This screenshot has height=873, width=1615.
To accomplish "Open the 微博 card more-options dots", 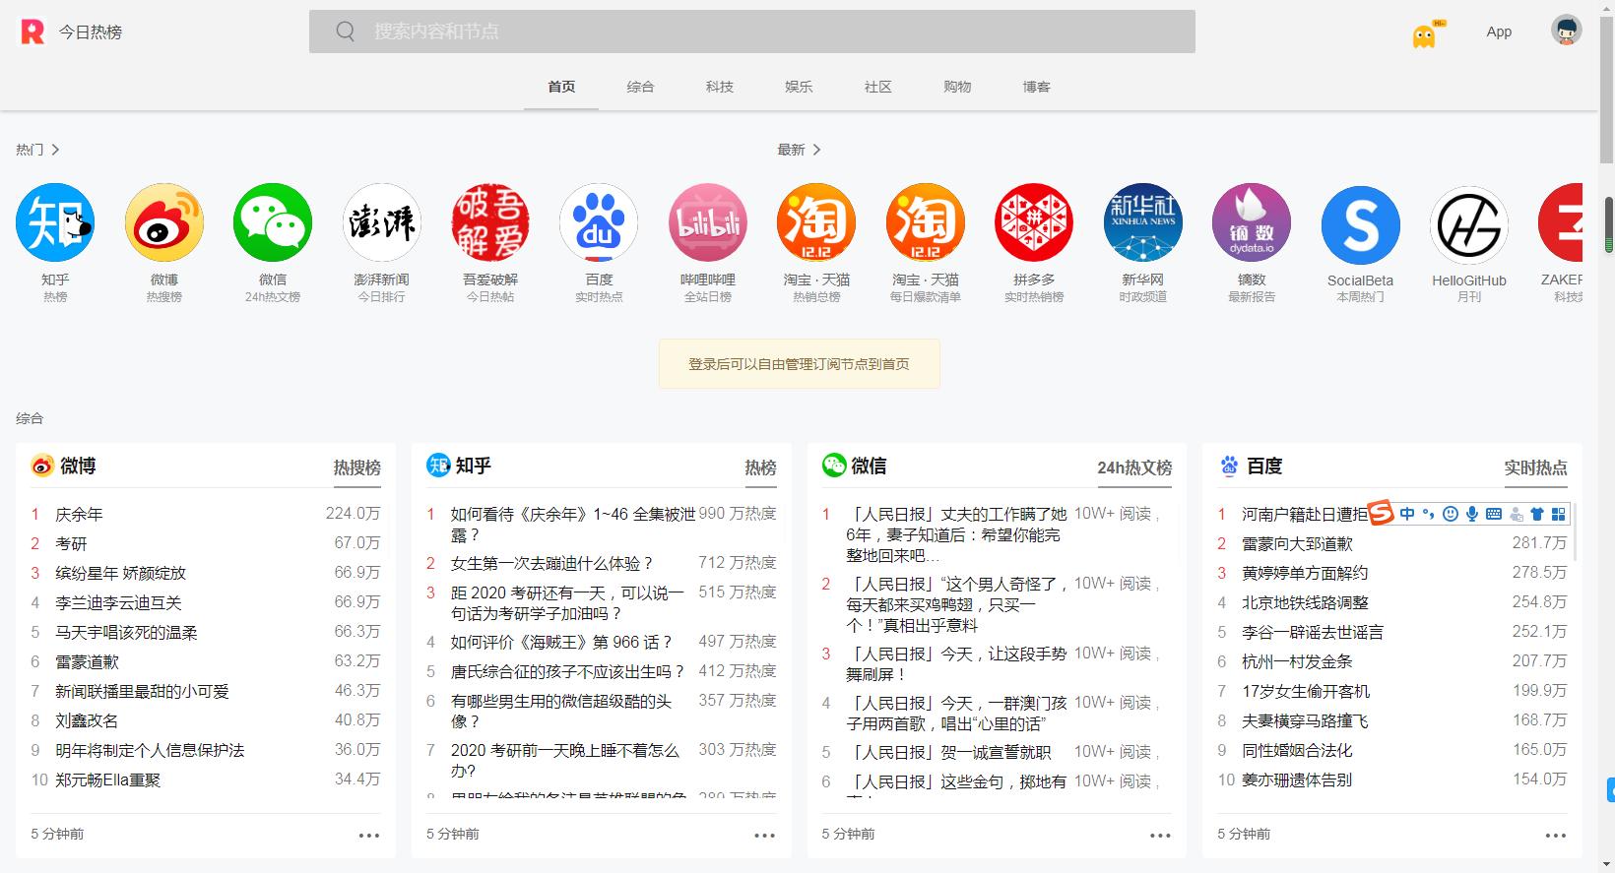I will point(369,835).
